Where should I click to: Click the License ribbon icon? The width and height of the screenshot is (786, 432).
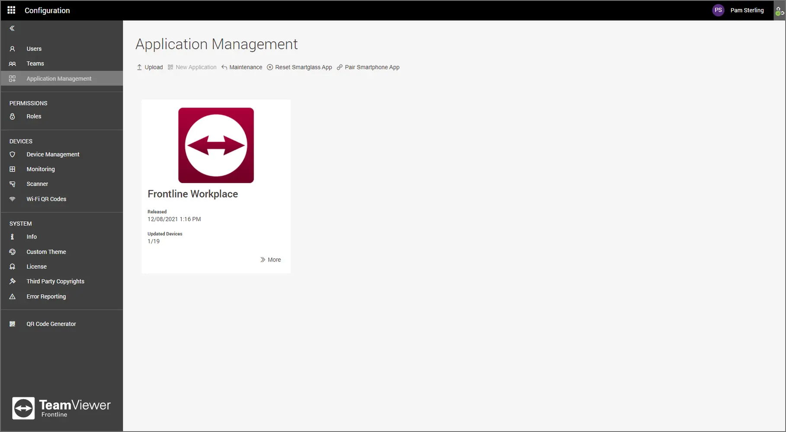[13, 267]
